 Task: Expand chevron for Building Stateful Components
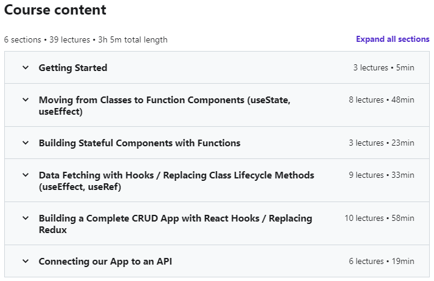(26, 143)
